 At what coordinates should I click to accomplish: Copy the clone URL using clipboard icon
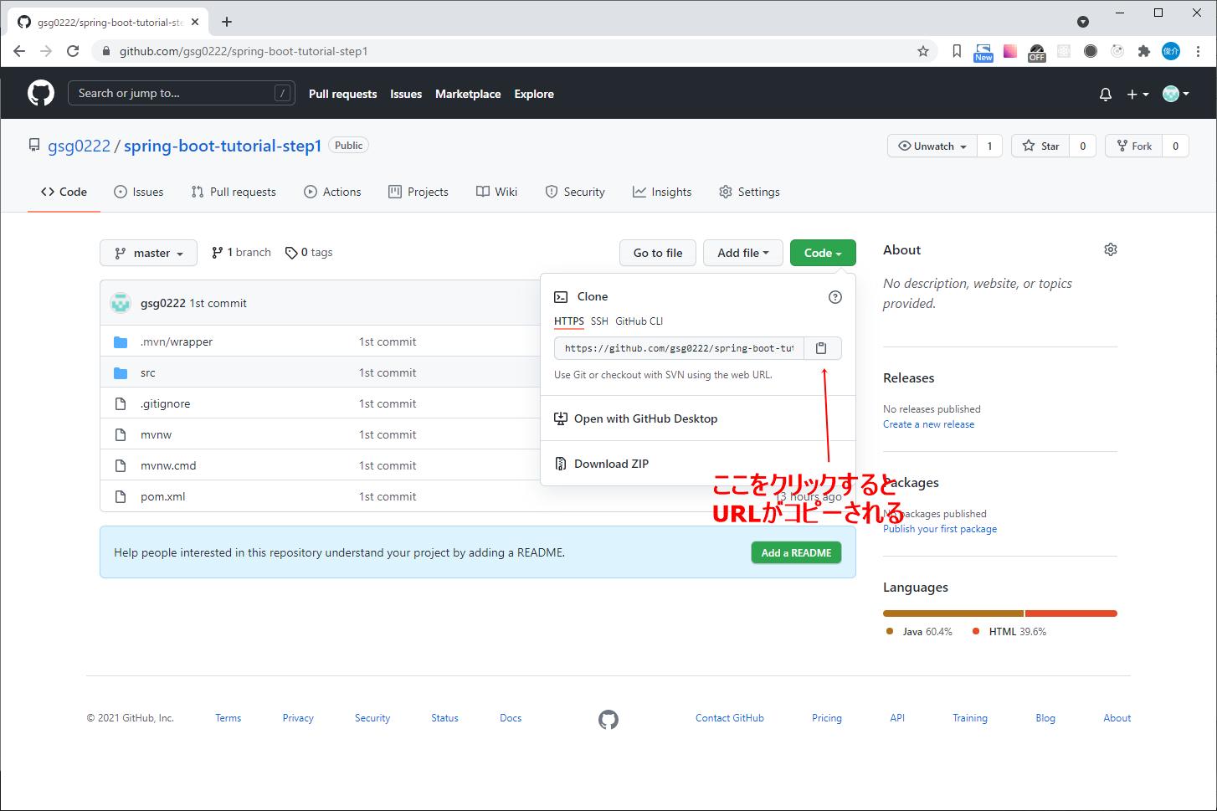821,347
